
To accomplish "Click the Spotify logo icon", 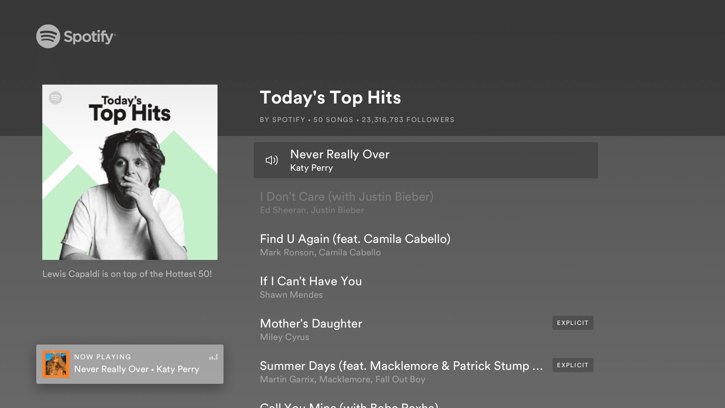I will point(48,36).
